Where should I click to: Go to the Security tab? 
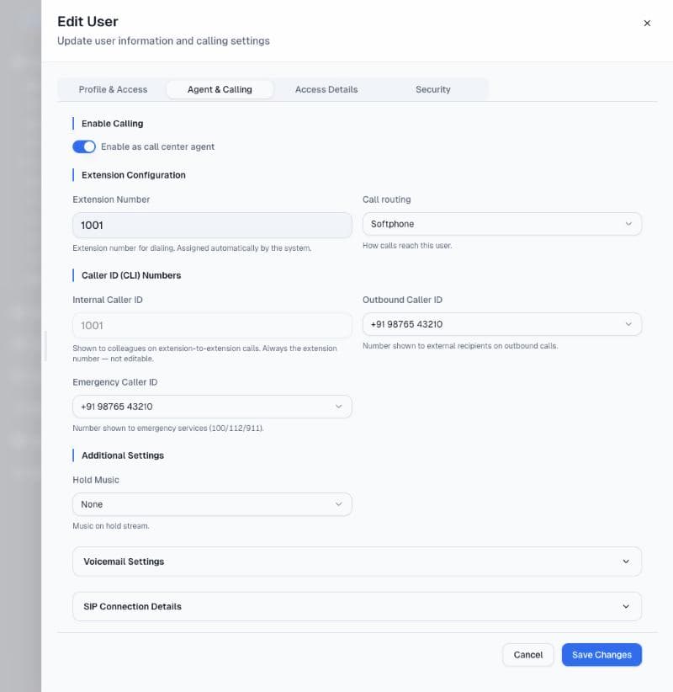coord(433,89)
